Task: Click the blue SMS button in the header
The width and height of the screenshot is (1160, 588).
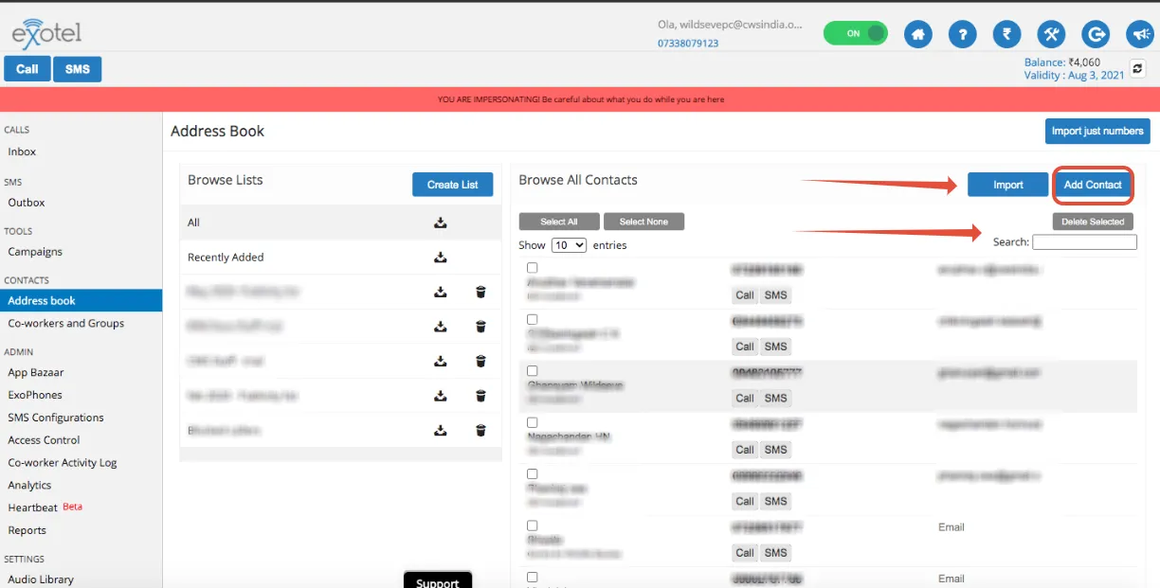Action: click(x=78, y=69)
